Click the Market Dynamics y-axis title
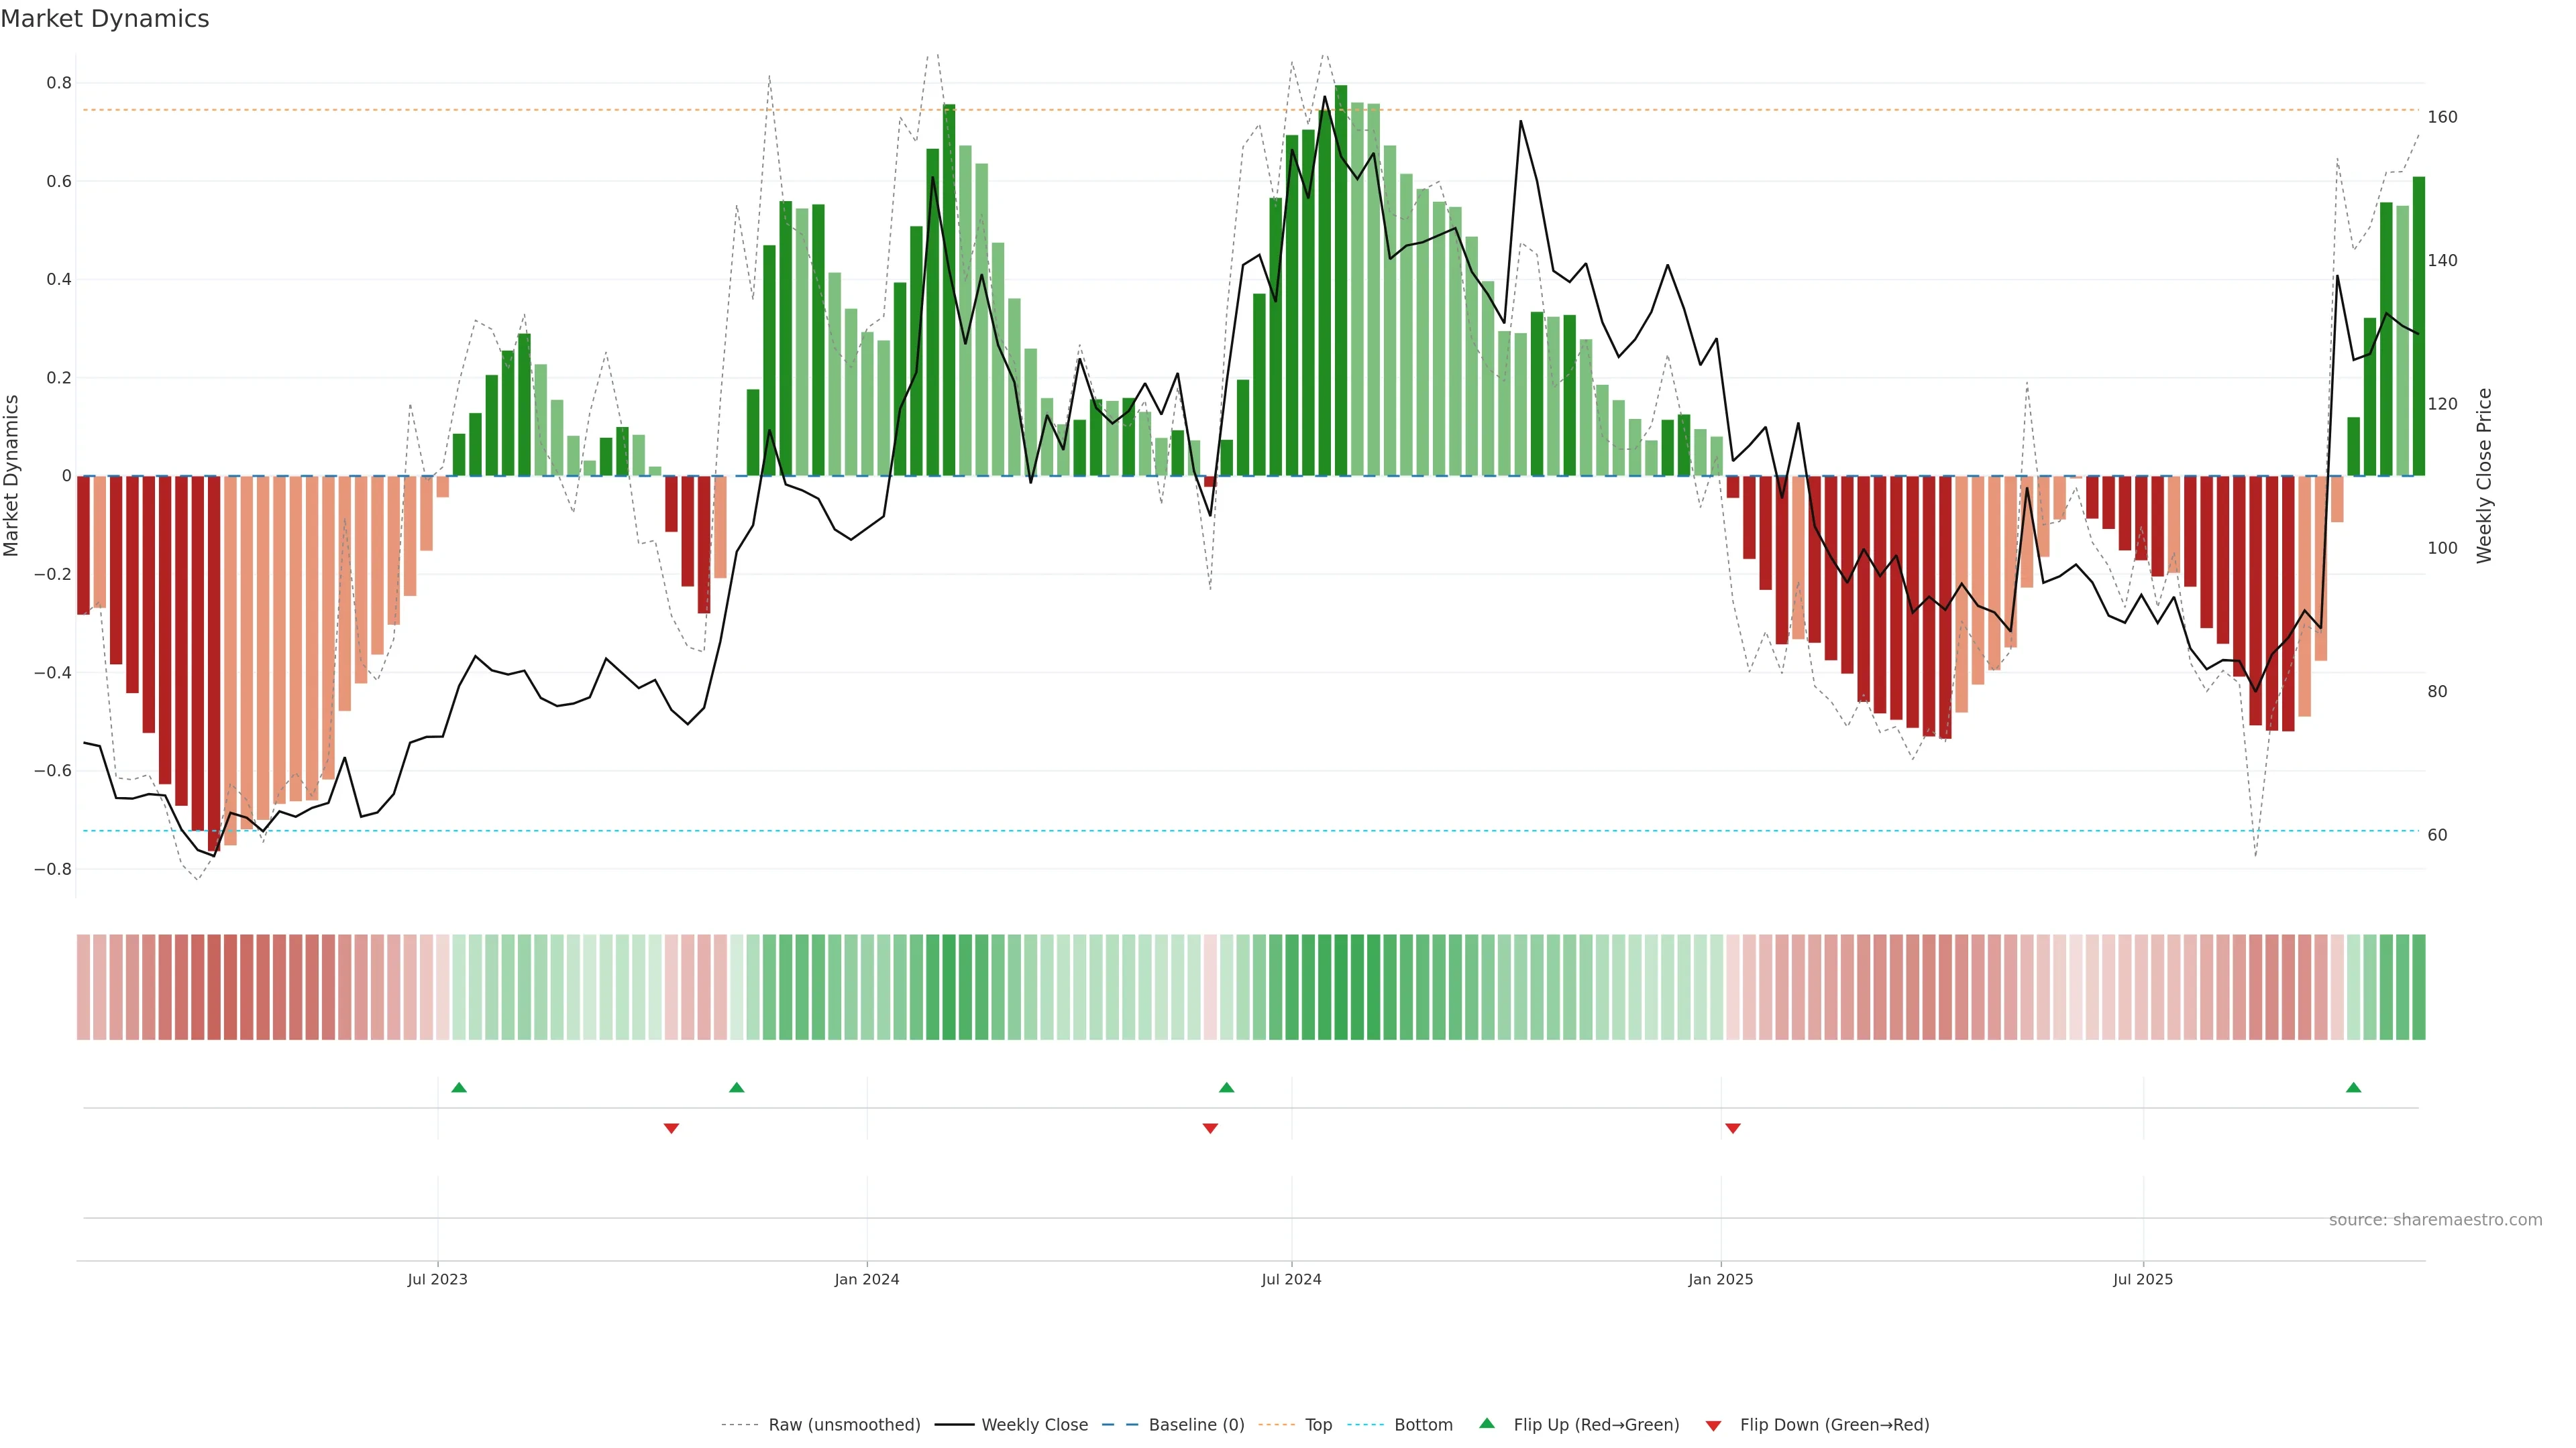 click(x=12, y=476)
